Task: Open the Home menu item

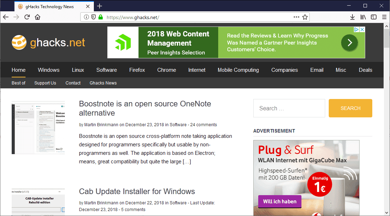Action: [19, 70]
